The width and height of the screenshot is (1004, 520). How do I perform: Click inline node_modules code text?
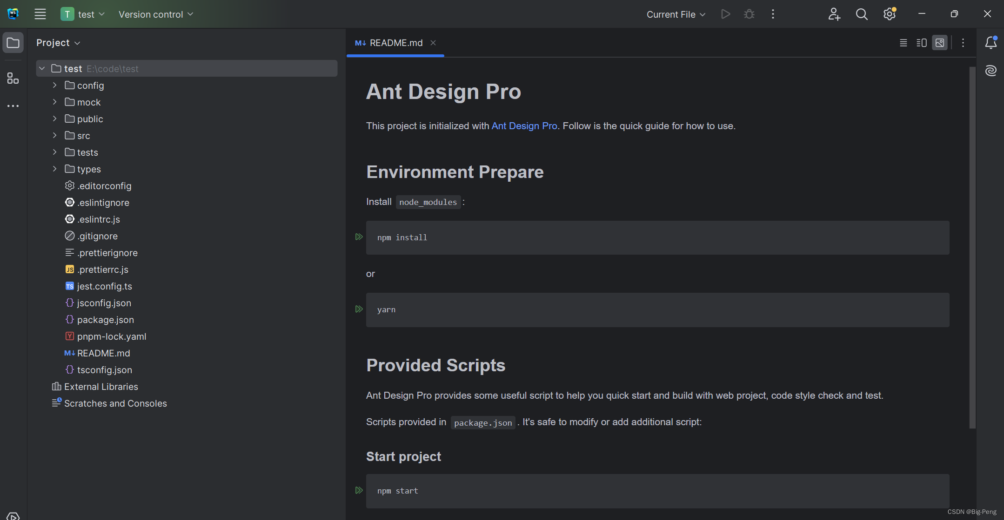428,202
